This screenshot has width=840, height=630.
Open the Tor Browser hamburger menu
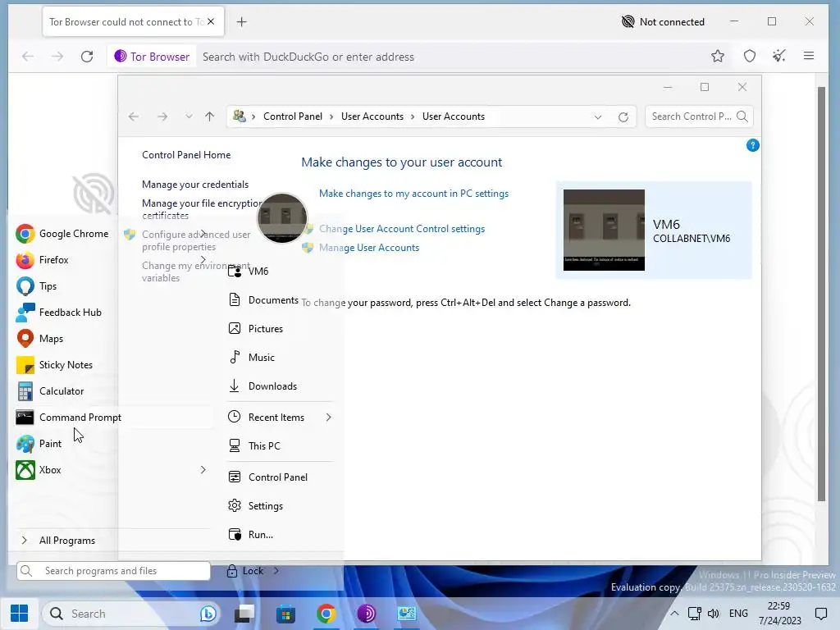coord(809,56)
